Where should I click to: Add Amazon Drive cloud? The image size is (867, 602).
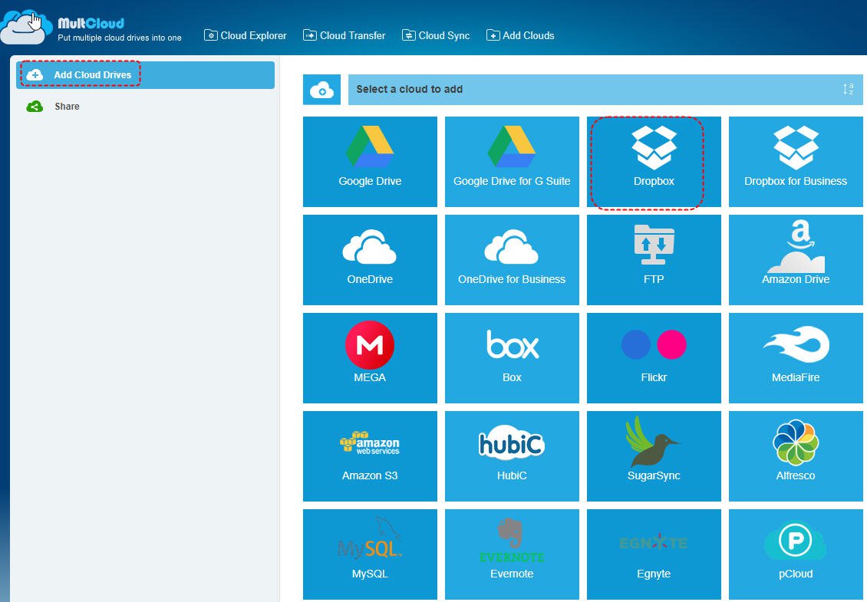(796, 260)
